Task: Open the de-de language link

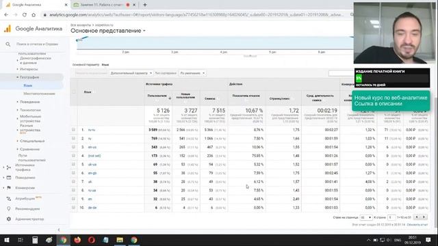Action: 92,208
